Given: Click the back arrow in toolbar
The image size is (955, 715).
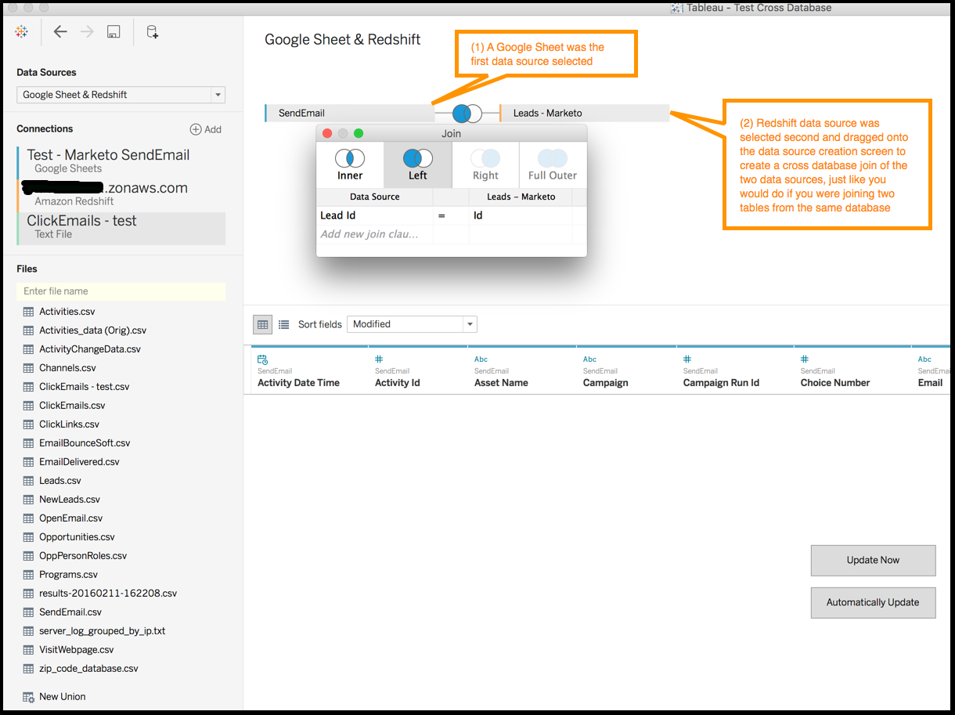Looking at the screenshot, I should click(x=60, y=32).
